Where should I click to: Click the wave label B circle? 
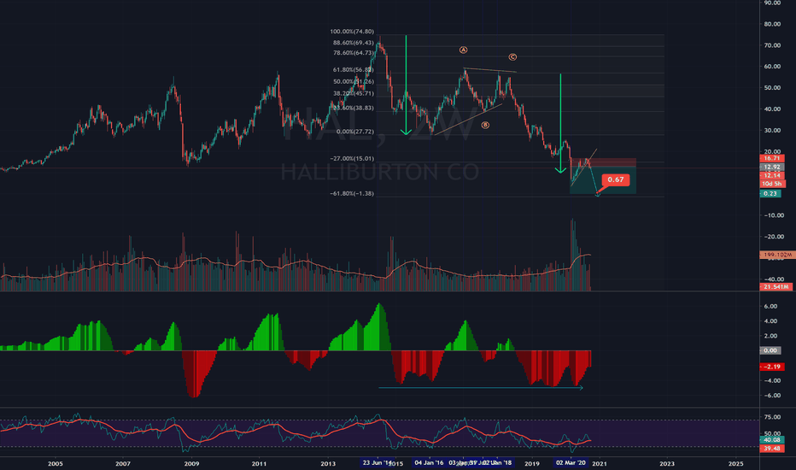[485, 125]
